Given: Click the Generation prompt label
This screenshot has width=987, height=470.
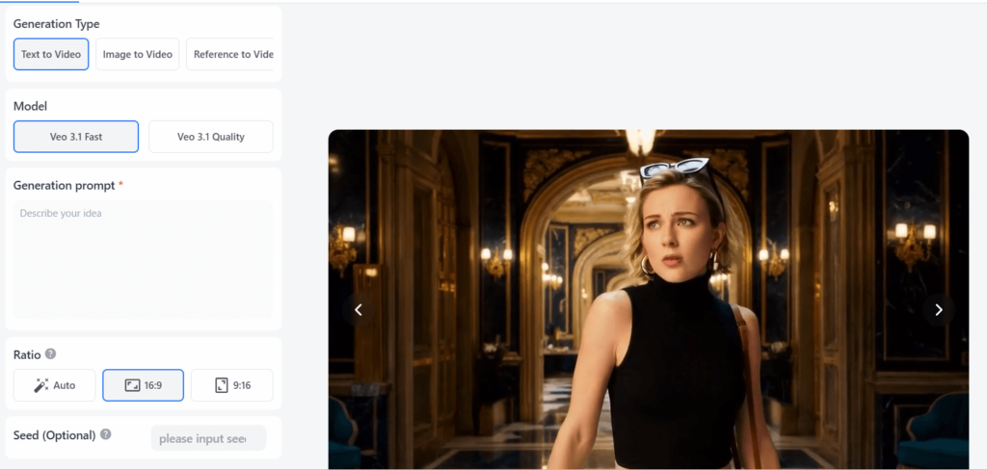Looking at the screenshot, I should 64,185.
